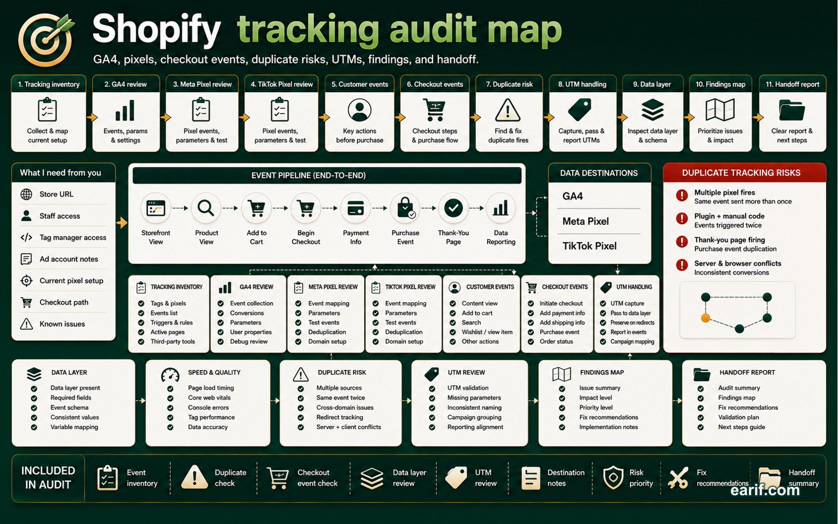838x524 pixels.
Task: Click the shield icon for Risk priority
Action: click(613, 478)
